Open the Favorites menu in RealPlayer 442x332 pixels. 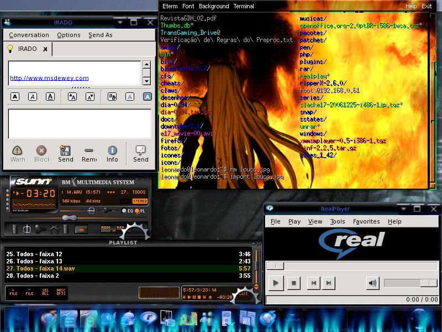pyautogui.click(x=366, y=222)
